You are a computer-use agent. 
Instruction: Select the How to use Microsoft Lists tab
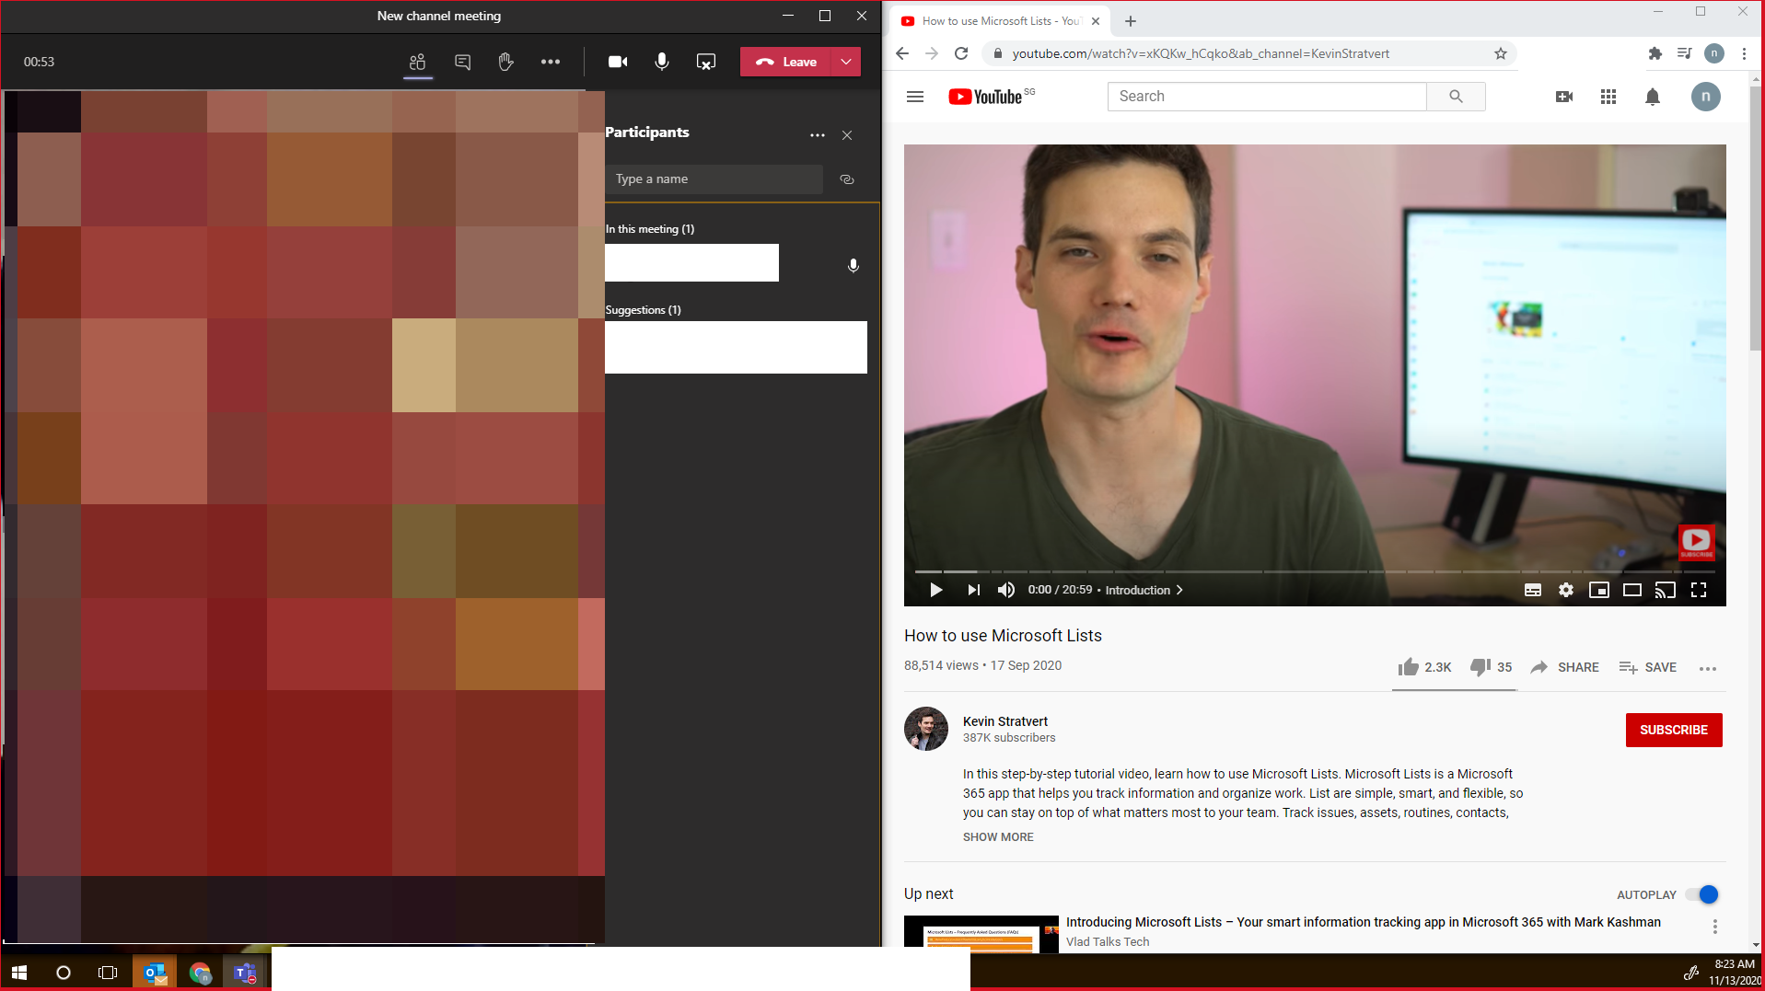coord(999,21)
